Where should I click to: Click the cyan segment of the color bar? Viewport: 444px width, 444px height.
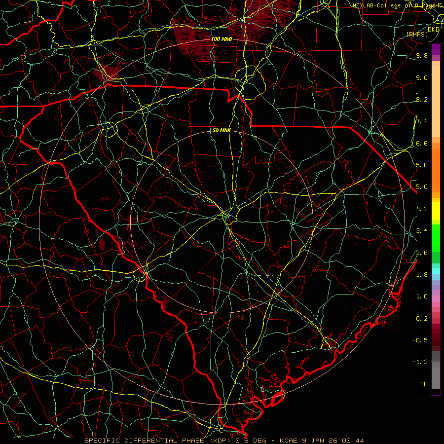pos(436,271)
